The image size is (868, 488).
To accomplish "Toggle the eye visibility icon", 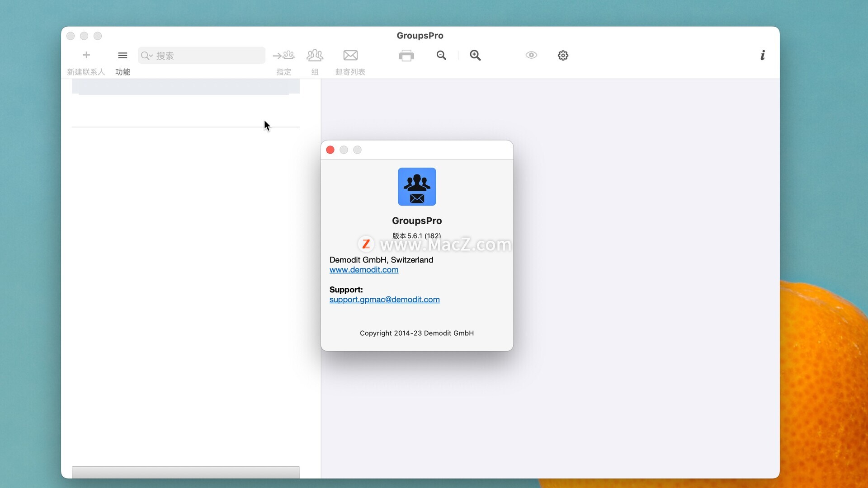I will 531,55.
